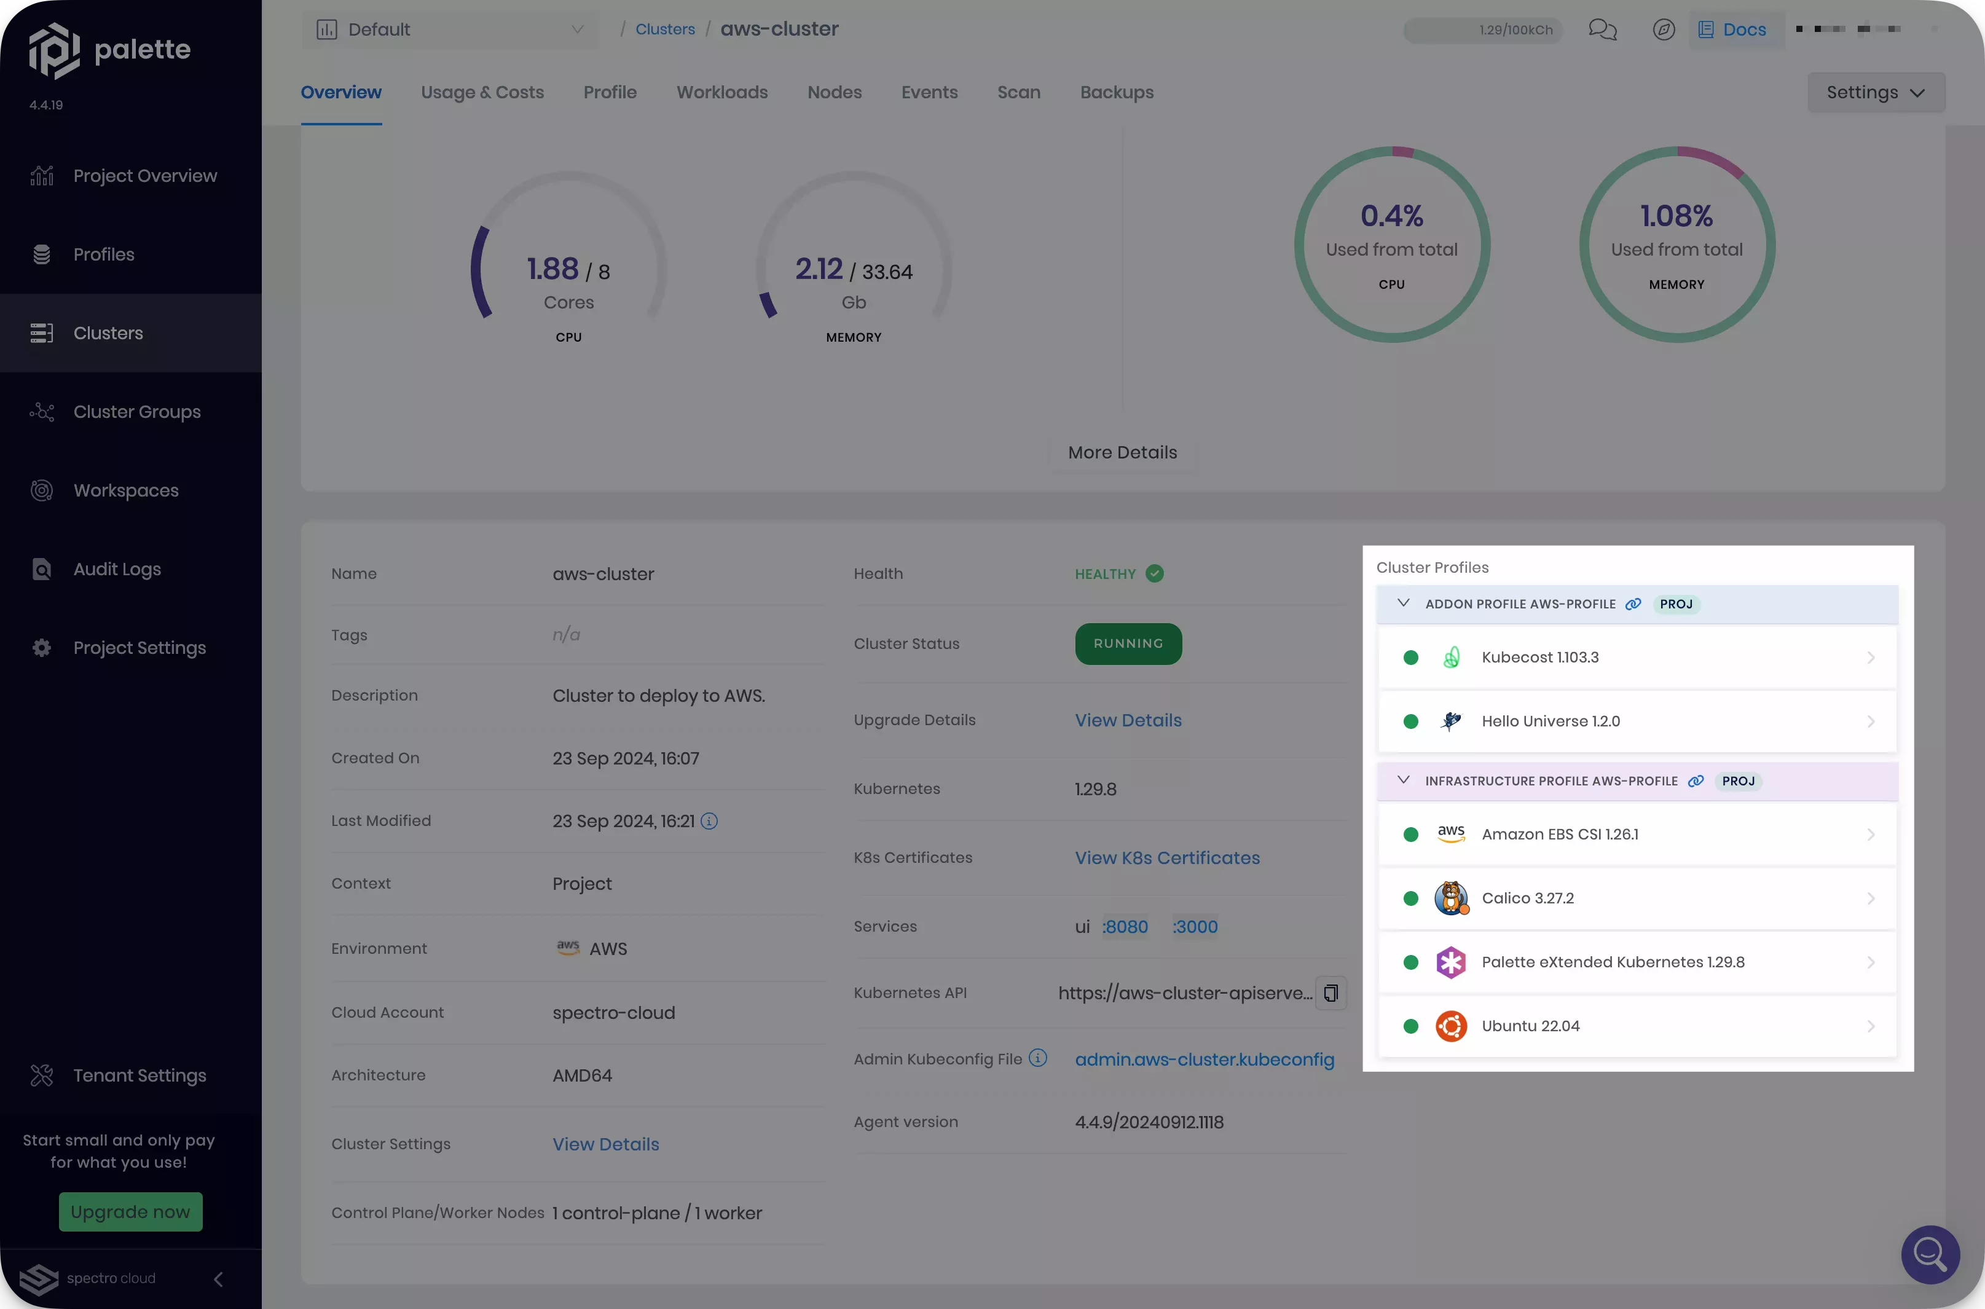Select the Cluster Groups sidebar icon
Viewport: 1985px width, 1309px height.
pos(42,411)
